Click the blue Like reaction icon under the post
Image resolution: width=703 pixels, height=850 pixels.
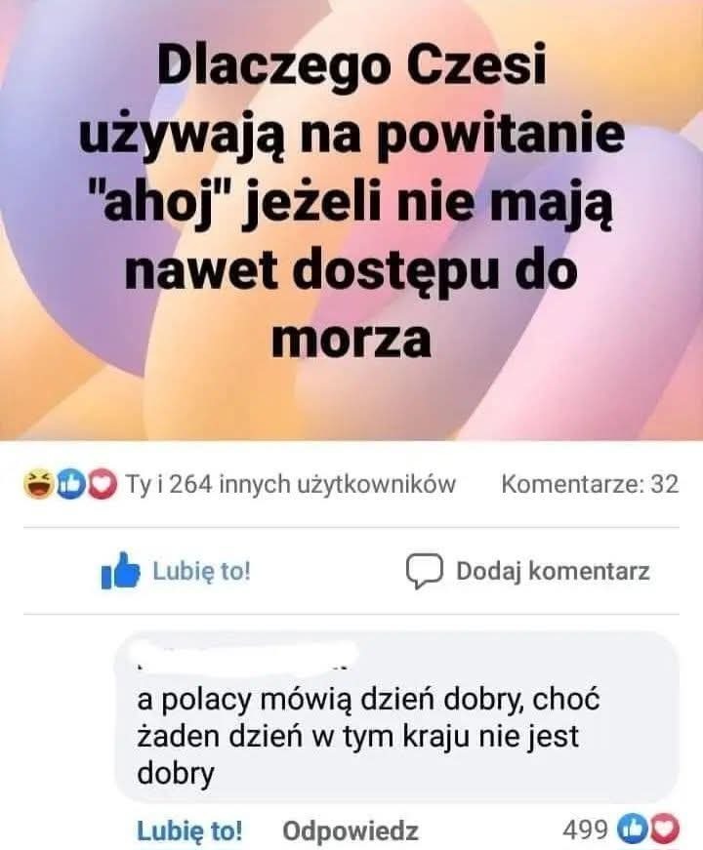[71, 484]
